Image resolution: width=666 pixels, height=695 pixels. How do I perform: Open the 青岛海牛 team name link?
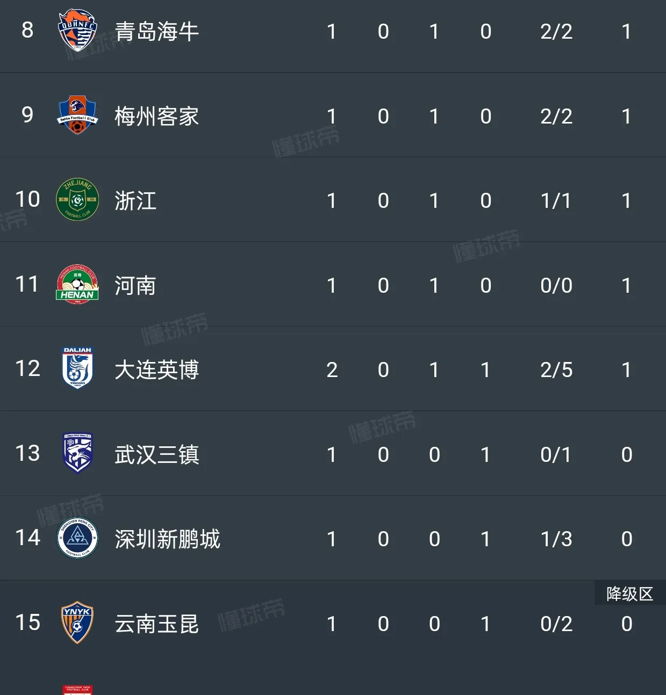(156, 31)
